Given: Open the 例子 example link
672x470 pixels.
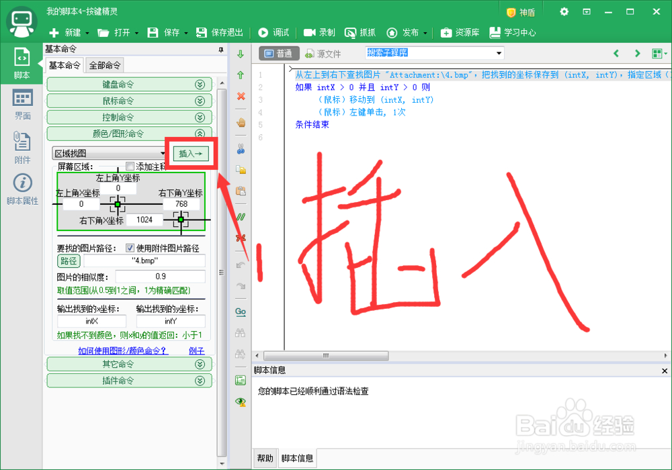Looking at the screenshot, I should (196, 351).
